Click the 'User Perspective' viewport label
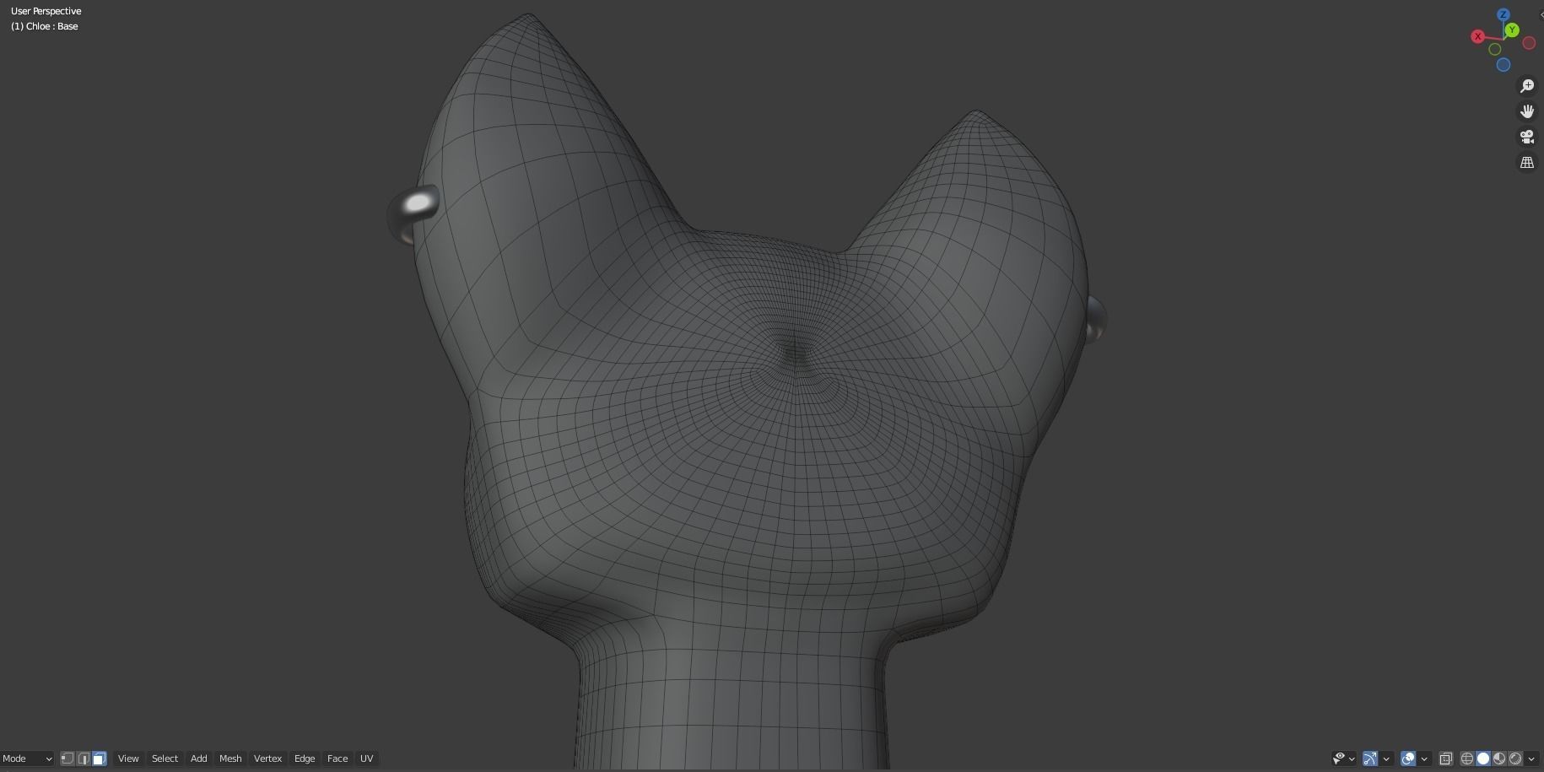Screen dimensions: 1544x772 [46, 11]
